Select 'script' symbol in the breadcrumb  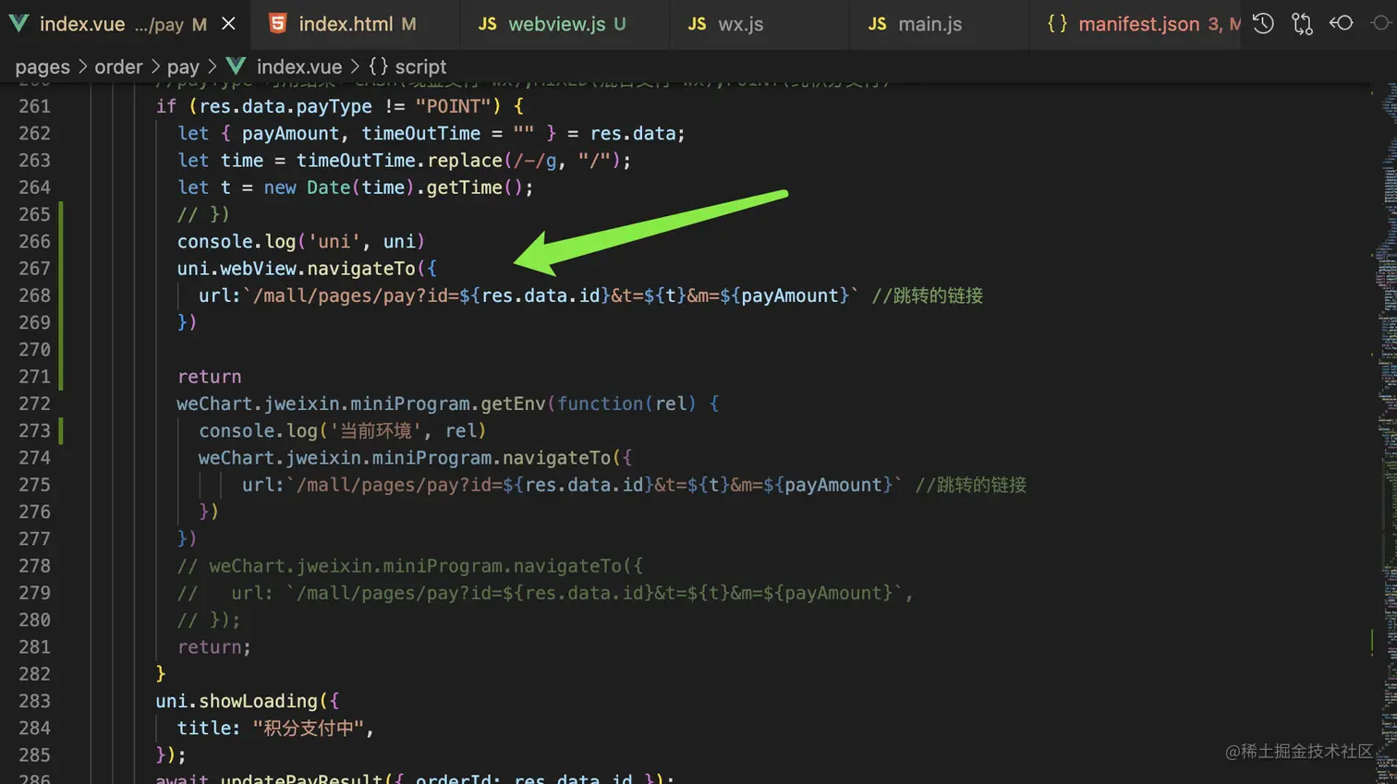point(420,66)
